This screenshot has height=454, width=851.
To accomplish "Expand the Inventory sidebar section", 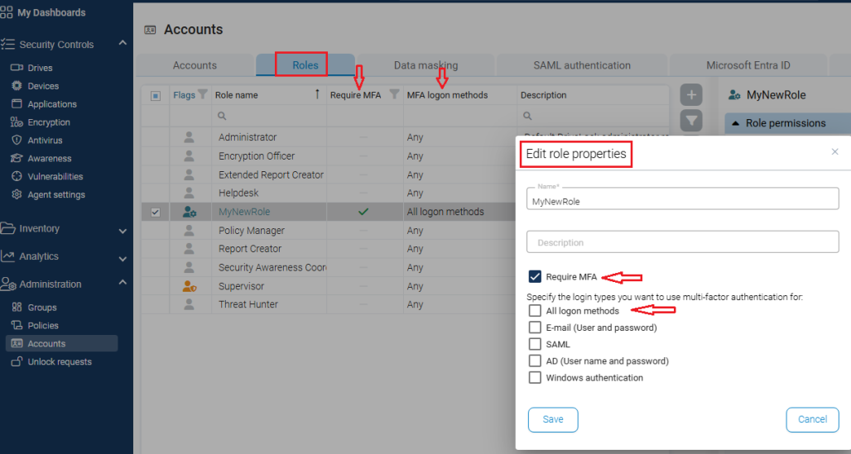I will (x=123, y=230).
